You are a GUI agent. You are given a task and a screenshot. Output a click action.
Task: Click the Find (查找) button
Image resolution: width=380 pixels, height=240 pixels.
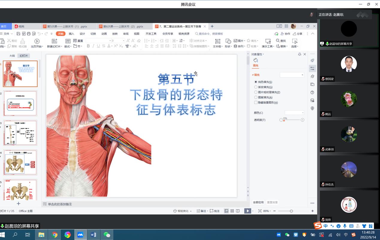(281, 41)
